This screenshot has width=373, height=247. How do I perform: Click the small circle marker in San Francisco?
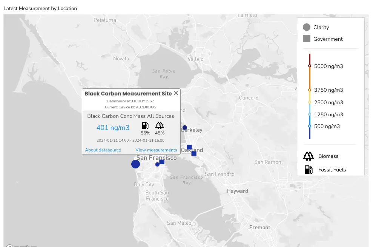[x=157, y=164]
